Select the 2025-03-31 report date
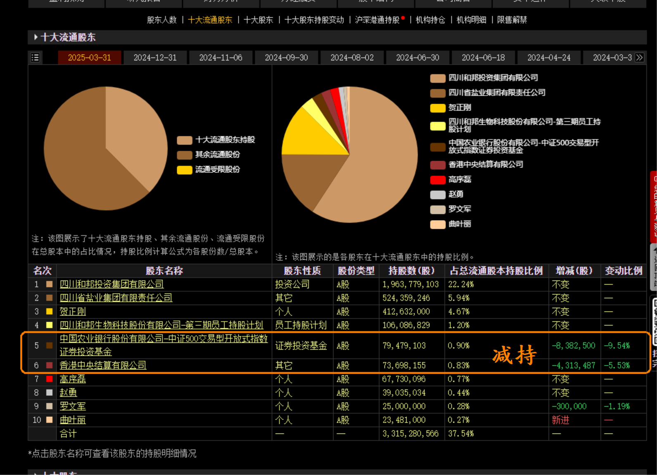 tap(90, 57)
